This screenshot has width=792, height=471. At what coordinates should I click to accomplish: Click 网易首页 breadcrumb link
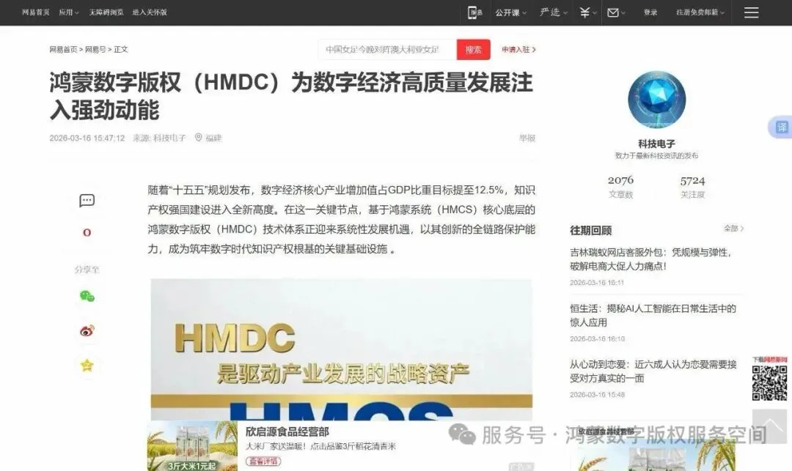coord(63,49)
